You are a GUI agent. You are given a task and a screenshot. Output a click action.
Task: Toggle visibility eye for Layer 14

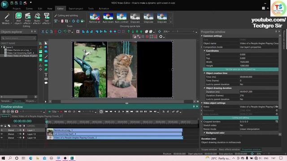[x=2, y=138]
